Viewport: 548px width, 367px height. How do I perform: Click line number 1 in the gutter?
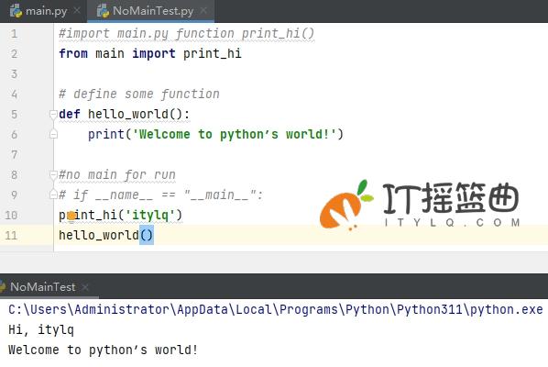click(x=14, y=34)
